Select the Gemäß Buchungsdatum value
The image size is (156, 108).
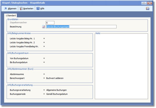point(57,94)
